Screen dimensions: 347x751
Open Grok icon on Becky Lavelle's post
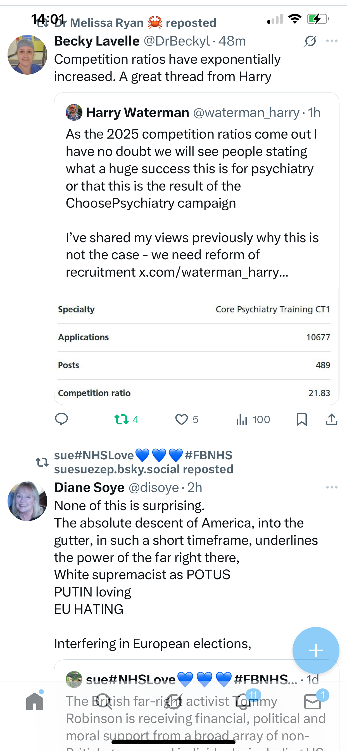[310, 41]
